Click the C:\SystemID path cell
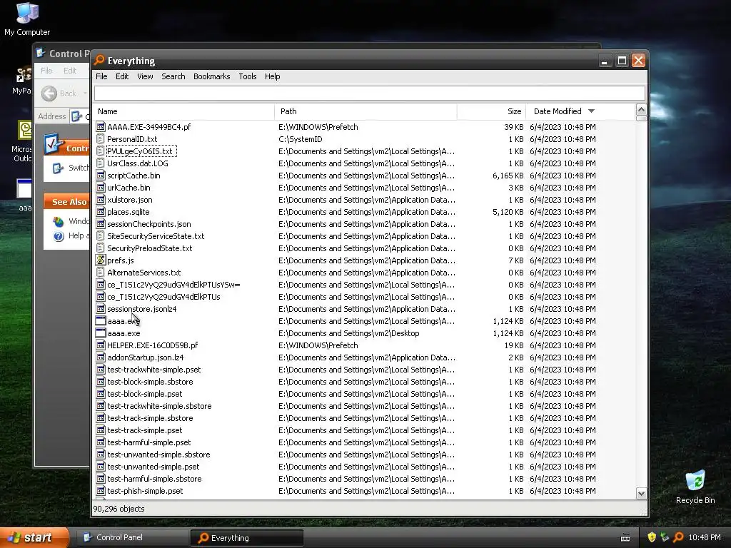Screen dimensions: 731x548 [x=301, y=139]
